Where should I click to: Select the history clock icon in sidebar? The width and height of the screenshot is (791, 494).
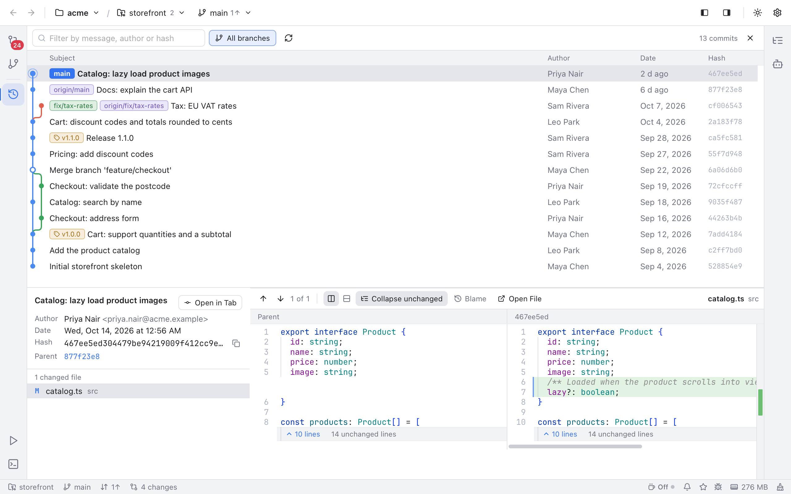point(13,94)
